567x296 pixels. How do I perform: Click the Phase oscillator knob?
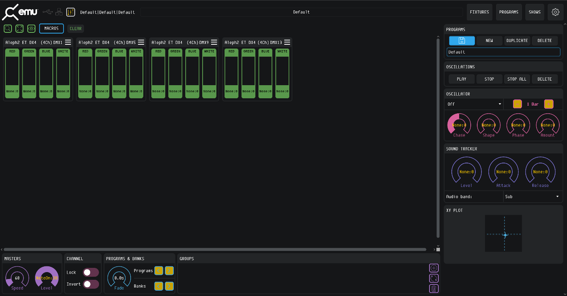click(x=518, y=124)
